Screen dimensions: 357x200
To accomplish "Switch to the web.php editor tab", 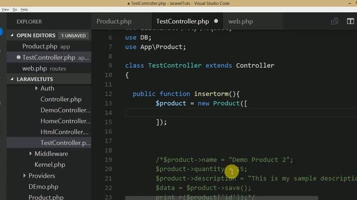I will [x=240, y=21].
